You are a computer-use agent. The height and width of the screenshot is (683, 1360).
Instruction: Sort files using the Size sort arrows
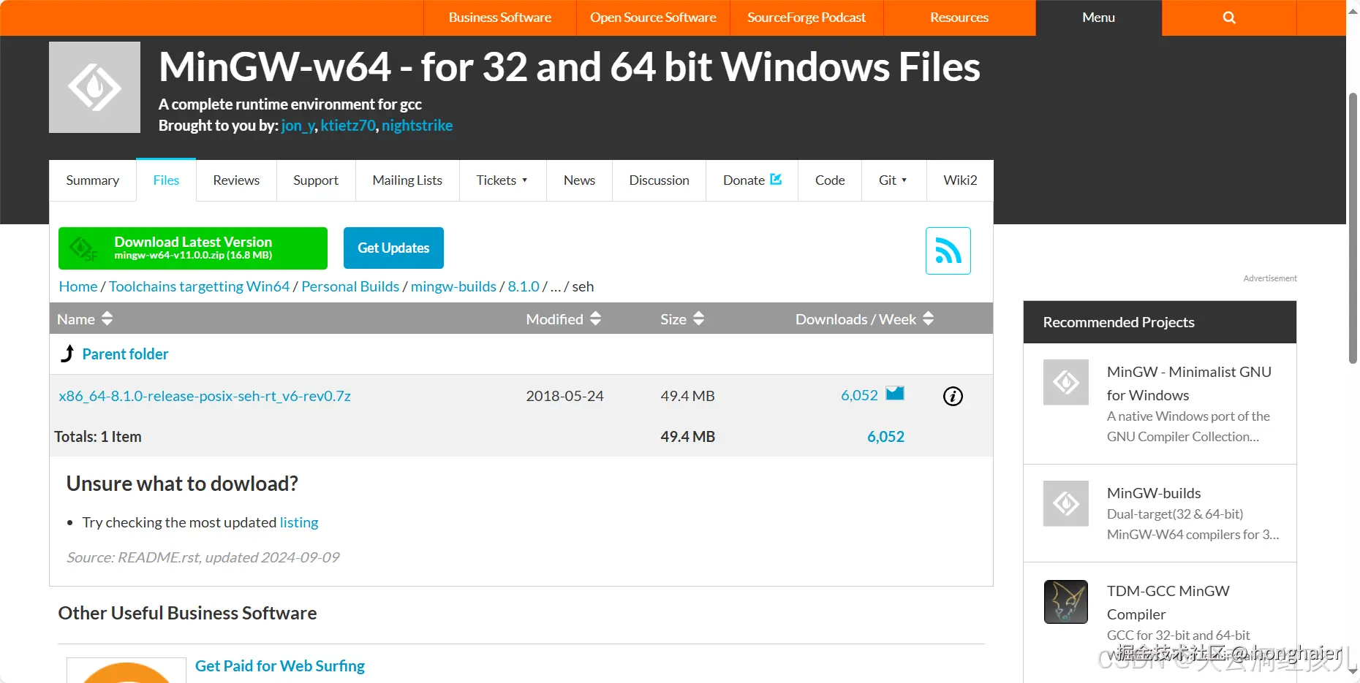click(x=698, y=318)
